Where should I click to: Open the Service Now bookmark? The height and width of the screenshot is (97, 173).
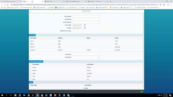click(x=90, y=8)
